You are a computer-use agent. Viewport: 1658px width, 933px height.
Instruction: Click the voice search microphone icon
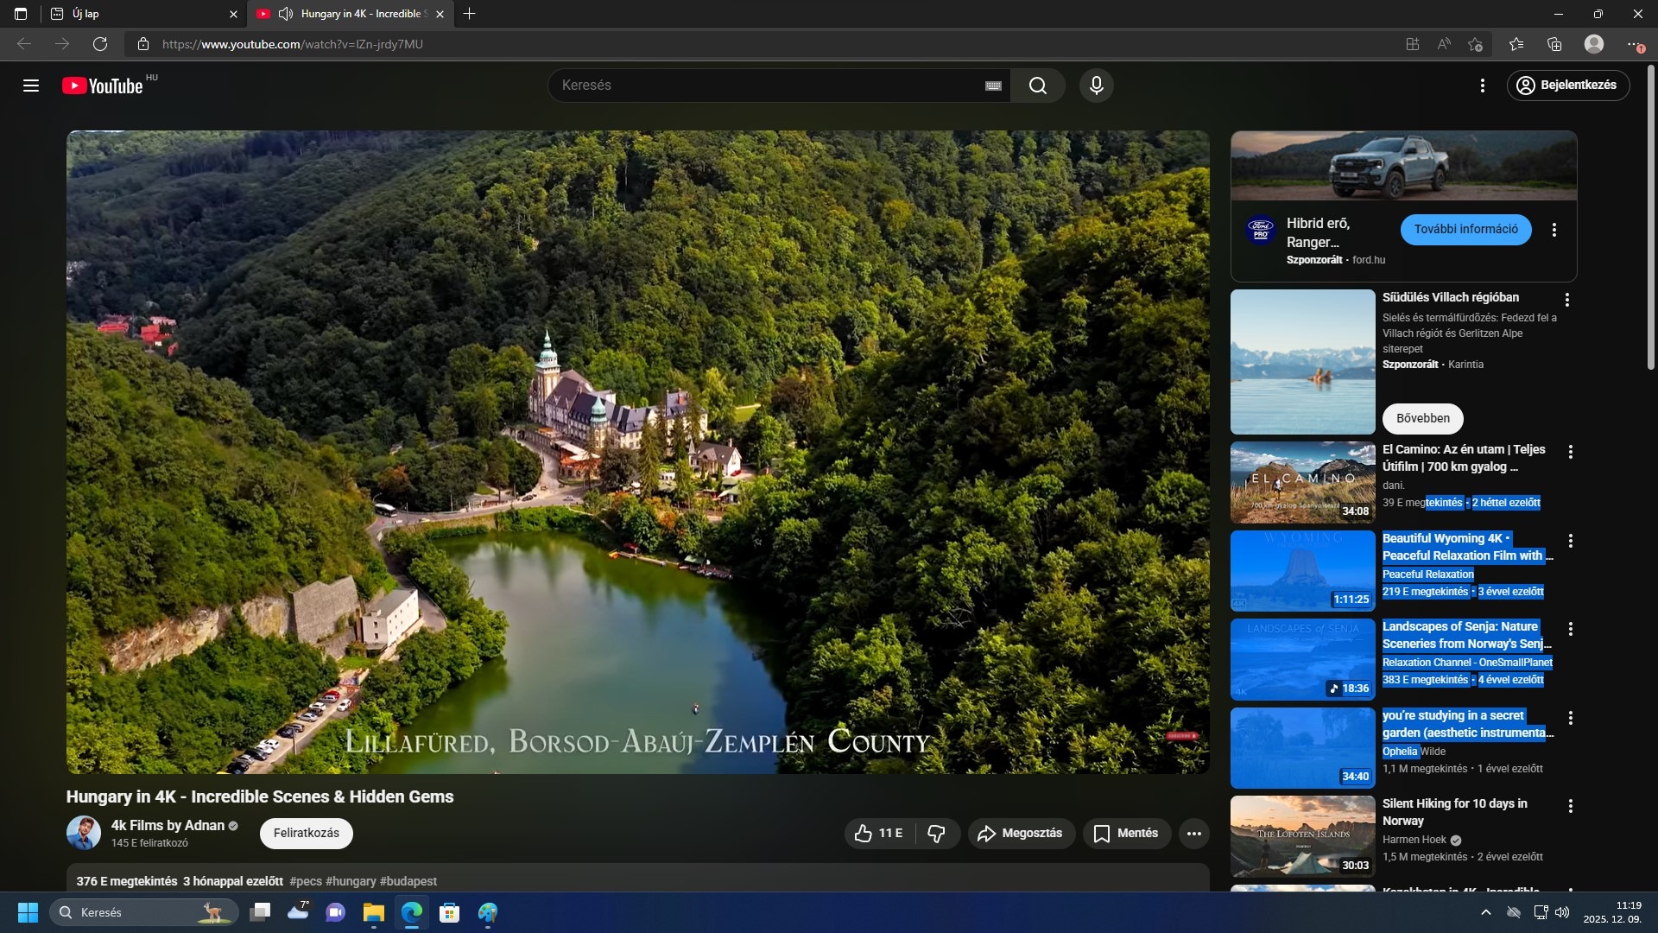(x=1096, y=86)
